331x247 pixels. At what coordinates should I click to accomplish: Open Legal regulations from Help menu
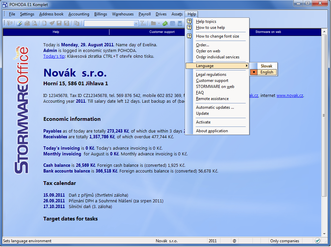(217, 75)
